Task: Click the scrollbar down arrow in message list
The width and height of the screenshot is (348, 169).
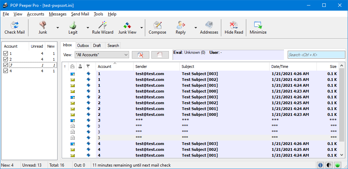Action: [x=342, y=155]
